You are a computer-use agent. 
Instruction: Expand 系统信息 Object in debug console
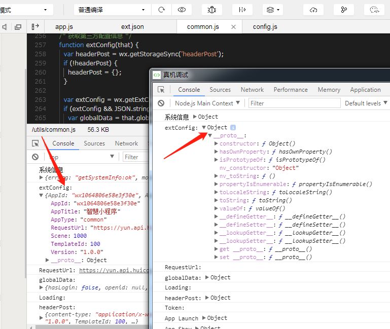point(195,117)
